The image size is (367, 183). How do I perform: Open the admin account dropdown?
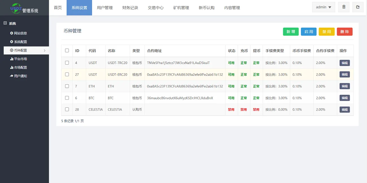point(324,7)
